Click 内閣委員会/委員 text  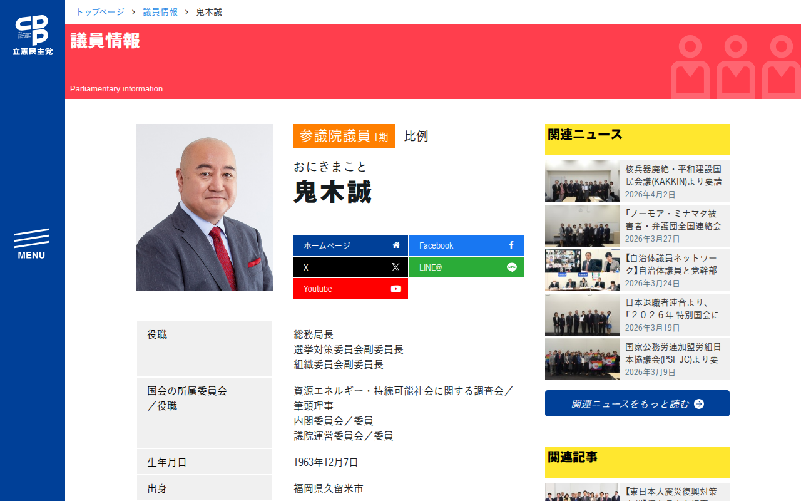[x=334, y=421]
